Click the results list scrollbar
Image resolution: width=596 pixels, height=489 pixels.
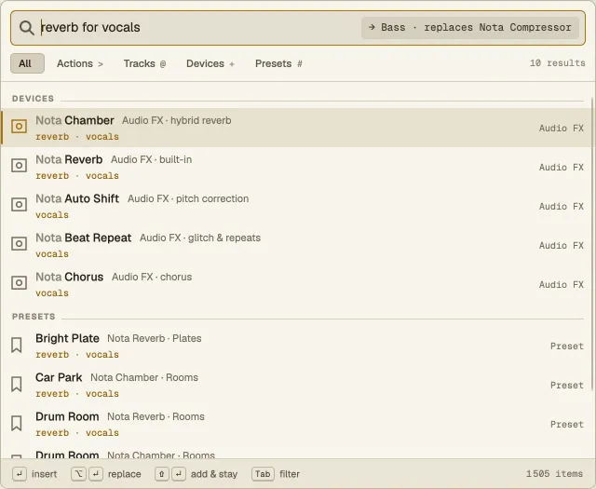593,243
